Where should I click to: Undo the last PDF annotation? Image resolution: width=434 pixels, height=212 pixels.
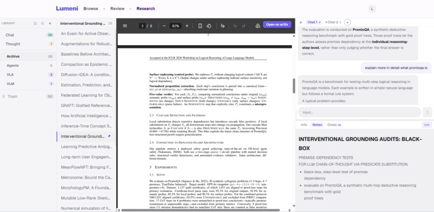pos(235,26)
